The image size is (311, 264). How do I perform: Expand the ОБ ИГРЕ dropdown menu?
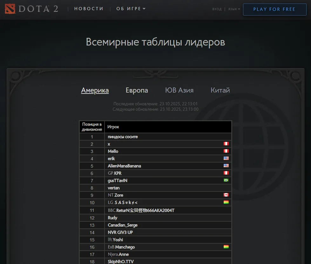tap(131, 9)
